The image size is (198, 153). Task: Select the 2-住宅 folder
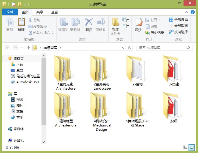[x=138, y=71]
